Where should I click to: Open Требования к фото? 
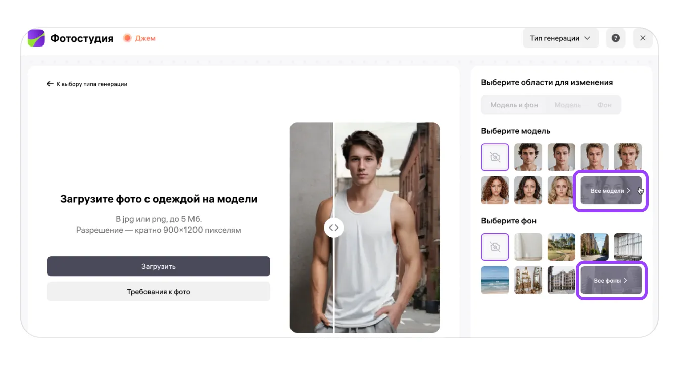[x=159, y=292]
